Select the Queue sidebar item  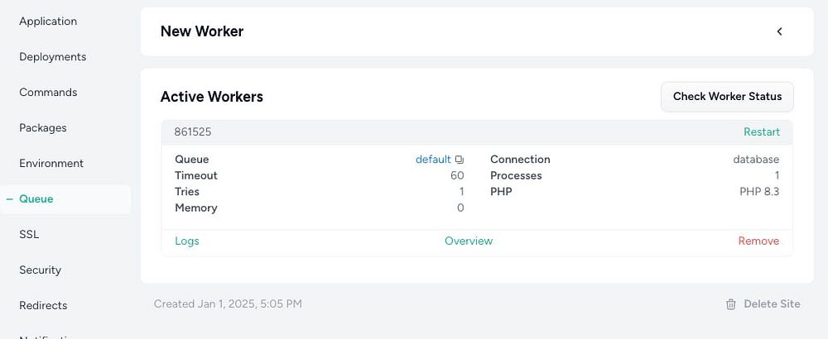click(x=36, y=199)
